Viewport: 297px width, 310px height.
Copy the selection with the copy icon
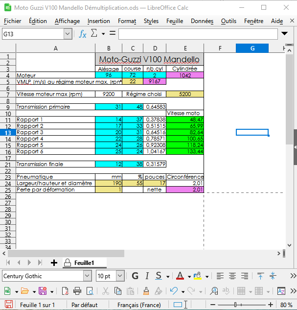(x=118, y=291)
